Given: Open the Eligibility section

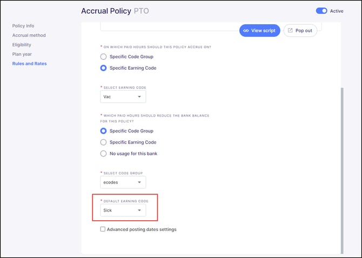Looking at the screenshot, I should pyautogui.click(x=22, y=45).
